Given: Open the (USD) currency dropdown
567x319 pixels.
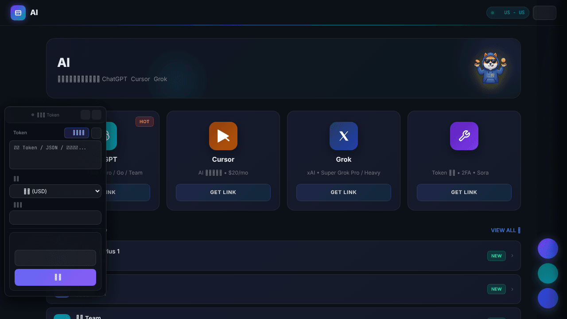Looking at the screenshot, I should tap(55, 191).
